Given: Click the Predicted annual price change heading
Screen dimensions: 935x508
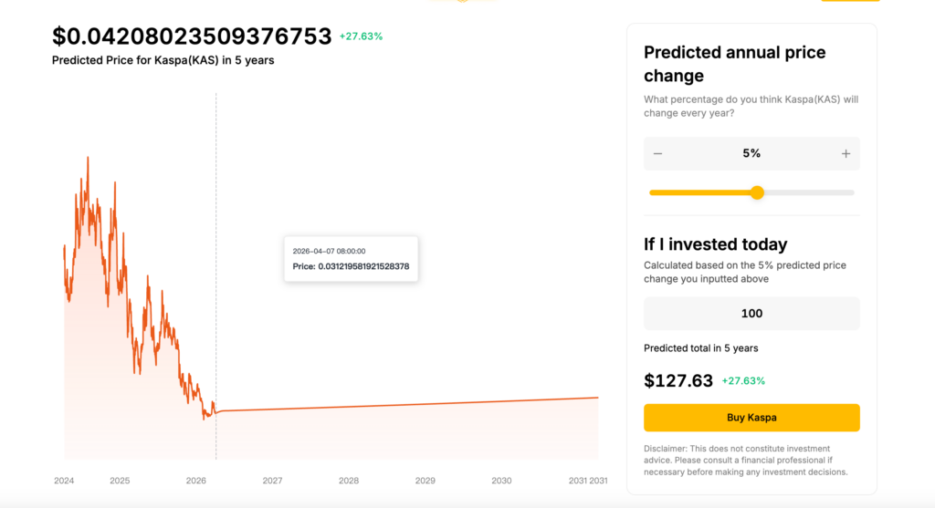Looking at the screenshot, I should (734, 64).
